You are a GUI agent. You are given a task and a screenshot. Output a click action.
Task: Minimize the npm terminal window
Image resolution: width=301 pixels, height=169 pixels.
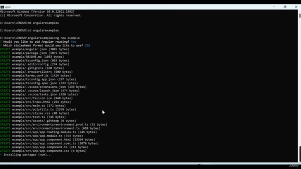(x=274, y=7)
